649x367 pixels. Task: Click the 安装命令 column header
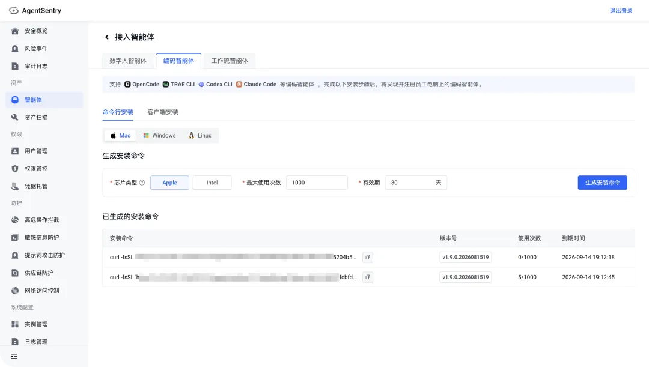pyautogui.click(x=121, y=238)
